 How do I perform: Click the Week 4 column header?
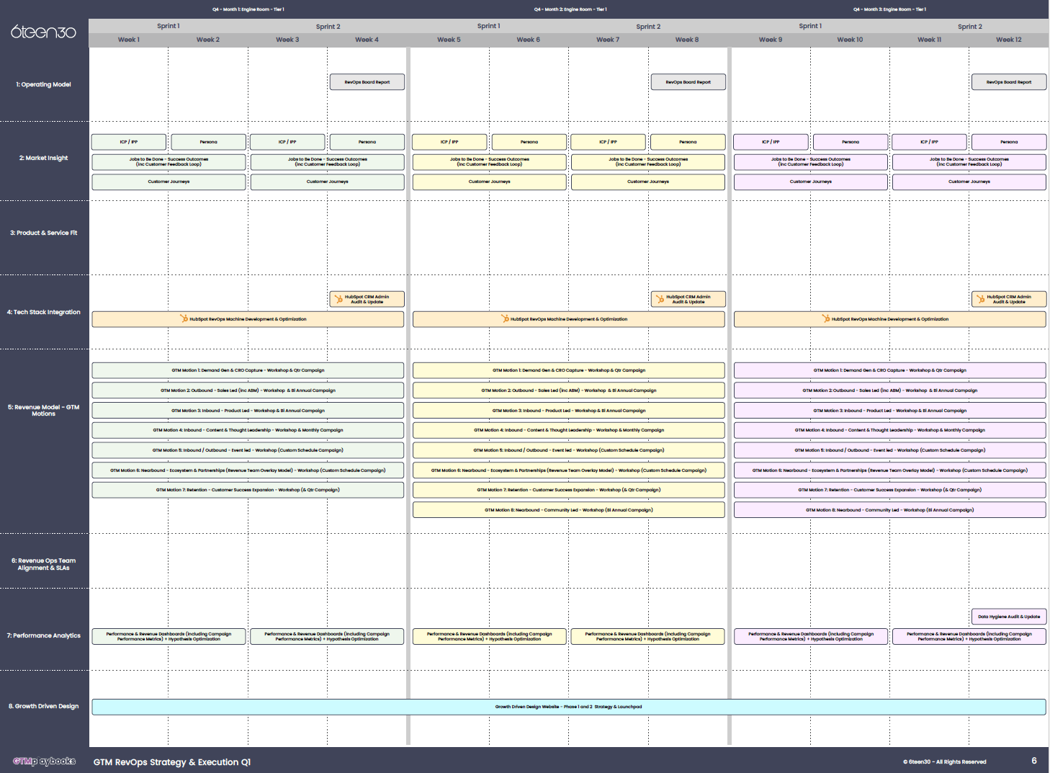point(367,40)
